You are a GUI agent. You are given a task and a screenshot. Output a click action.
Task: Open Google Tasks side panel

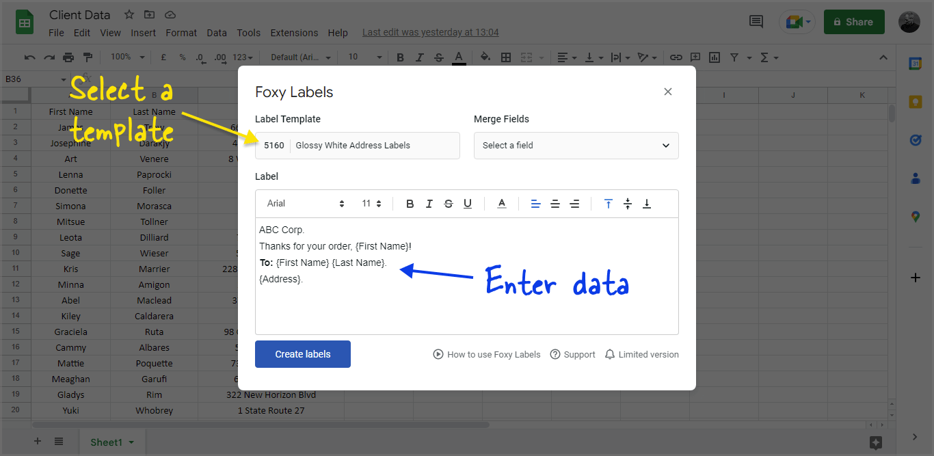click(915, 140)
